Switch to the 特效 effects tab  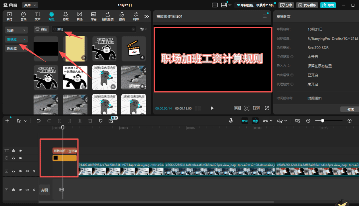65,16
